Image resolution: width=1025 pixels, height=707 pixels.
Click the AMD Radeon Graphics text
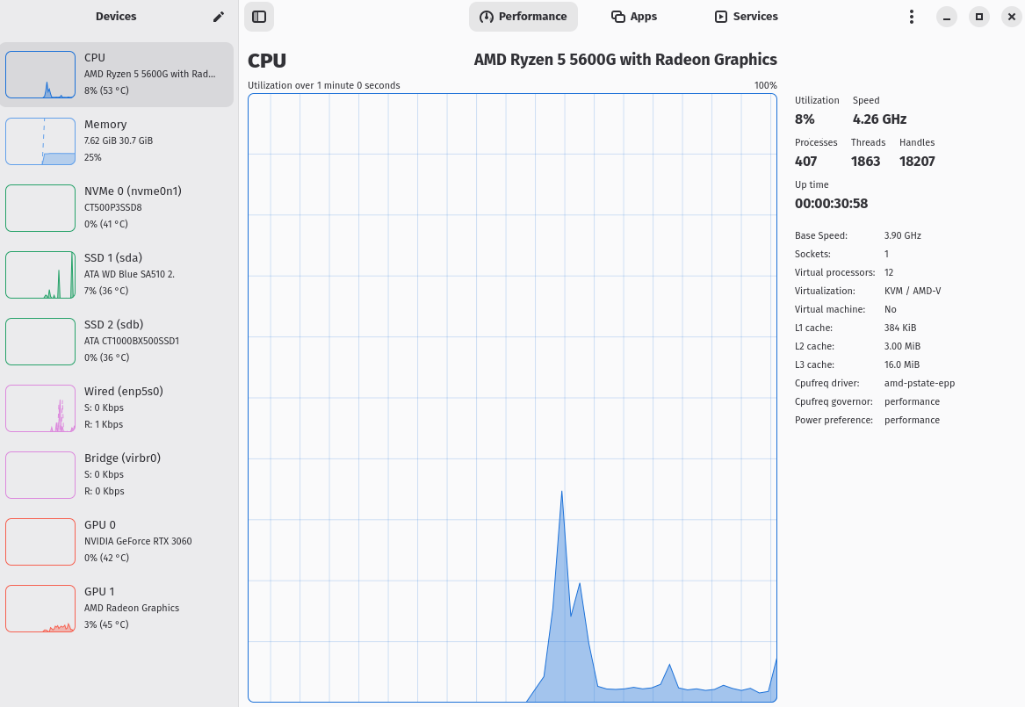click(x=132, y=608)
